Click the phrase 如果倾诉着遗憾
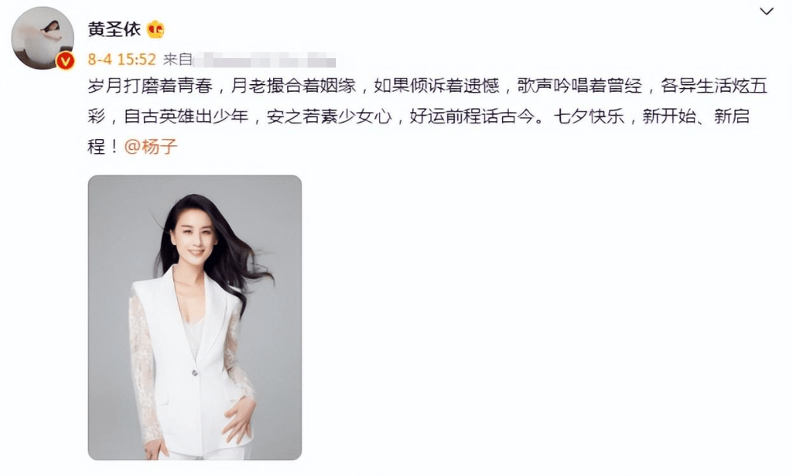The height and width of the screenshot is (476, 793). [437, 86]
